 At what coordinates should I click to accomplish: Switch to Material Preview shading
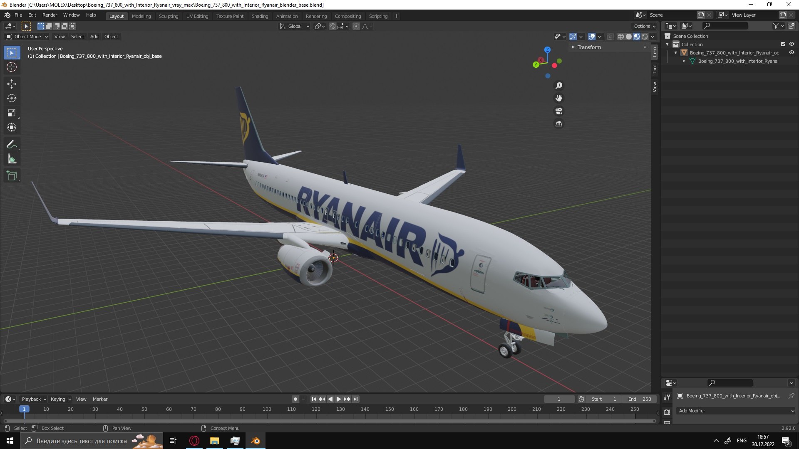click(637, 37)
